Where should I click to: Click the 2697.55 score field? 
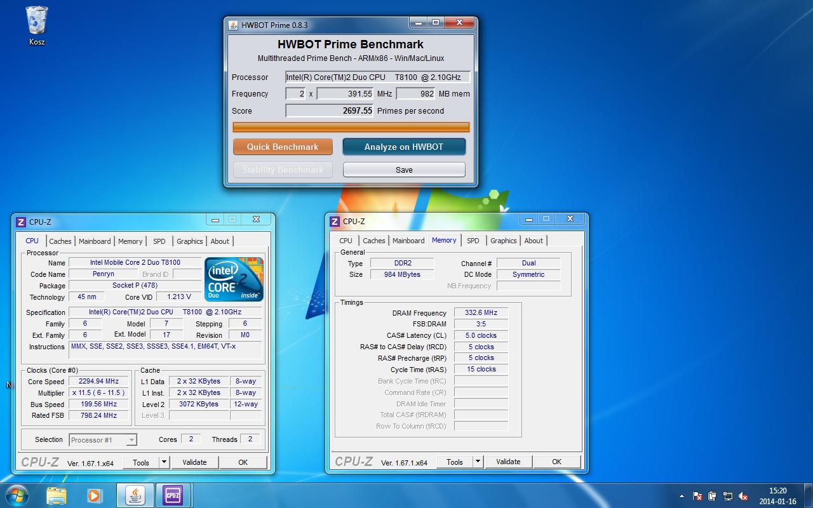coord(330,110)
